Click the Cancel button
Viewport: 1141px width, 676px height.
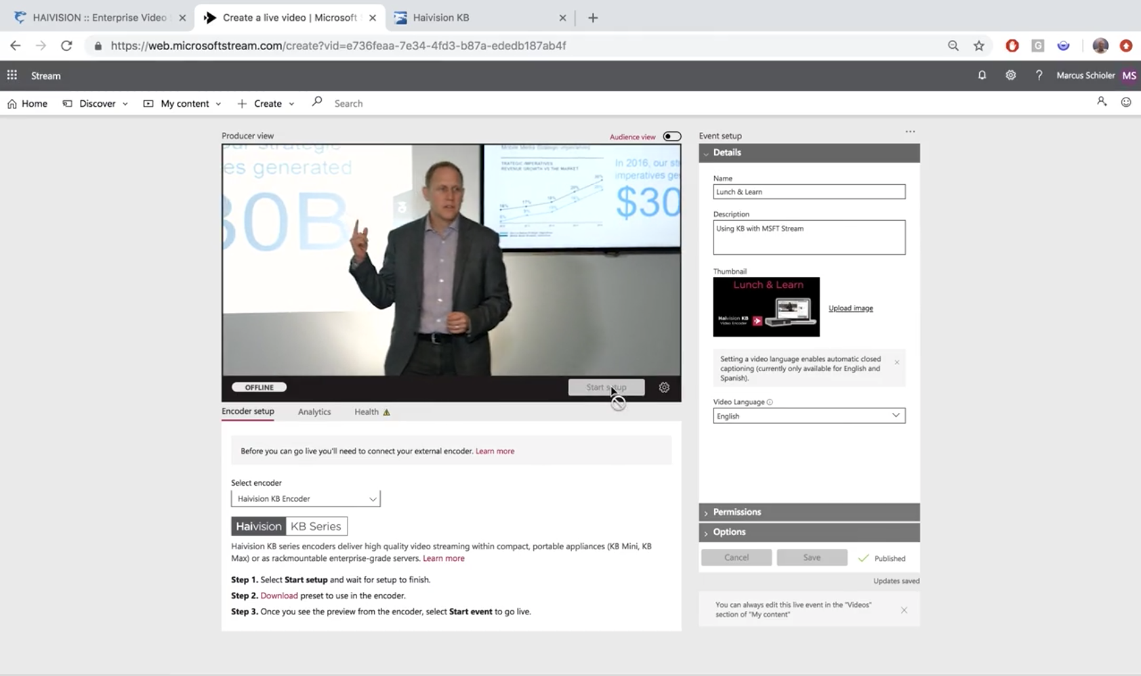737,557
